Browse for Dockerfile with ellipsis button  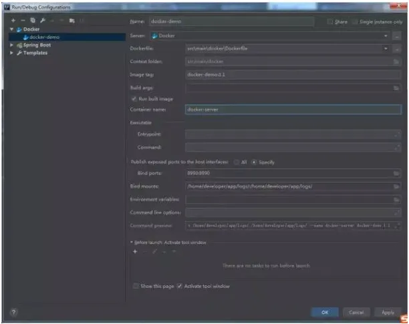pyautogui.click(x=397, y=49)
